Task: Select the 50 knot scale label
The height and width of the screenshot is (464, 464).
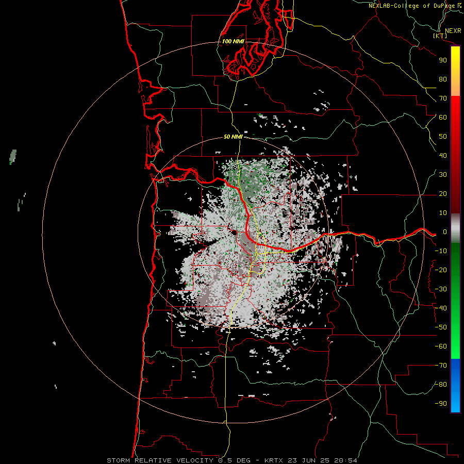Action: pyautogui.click(x=443, y=137)
